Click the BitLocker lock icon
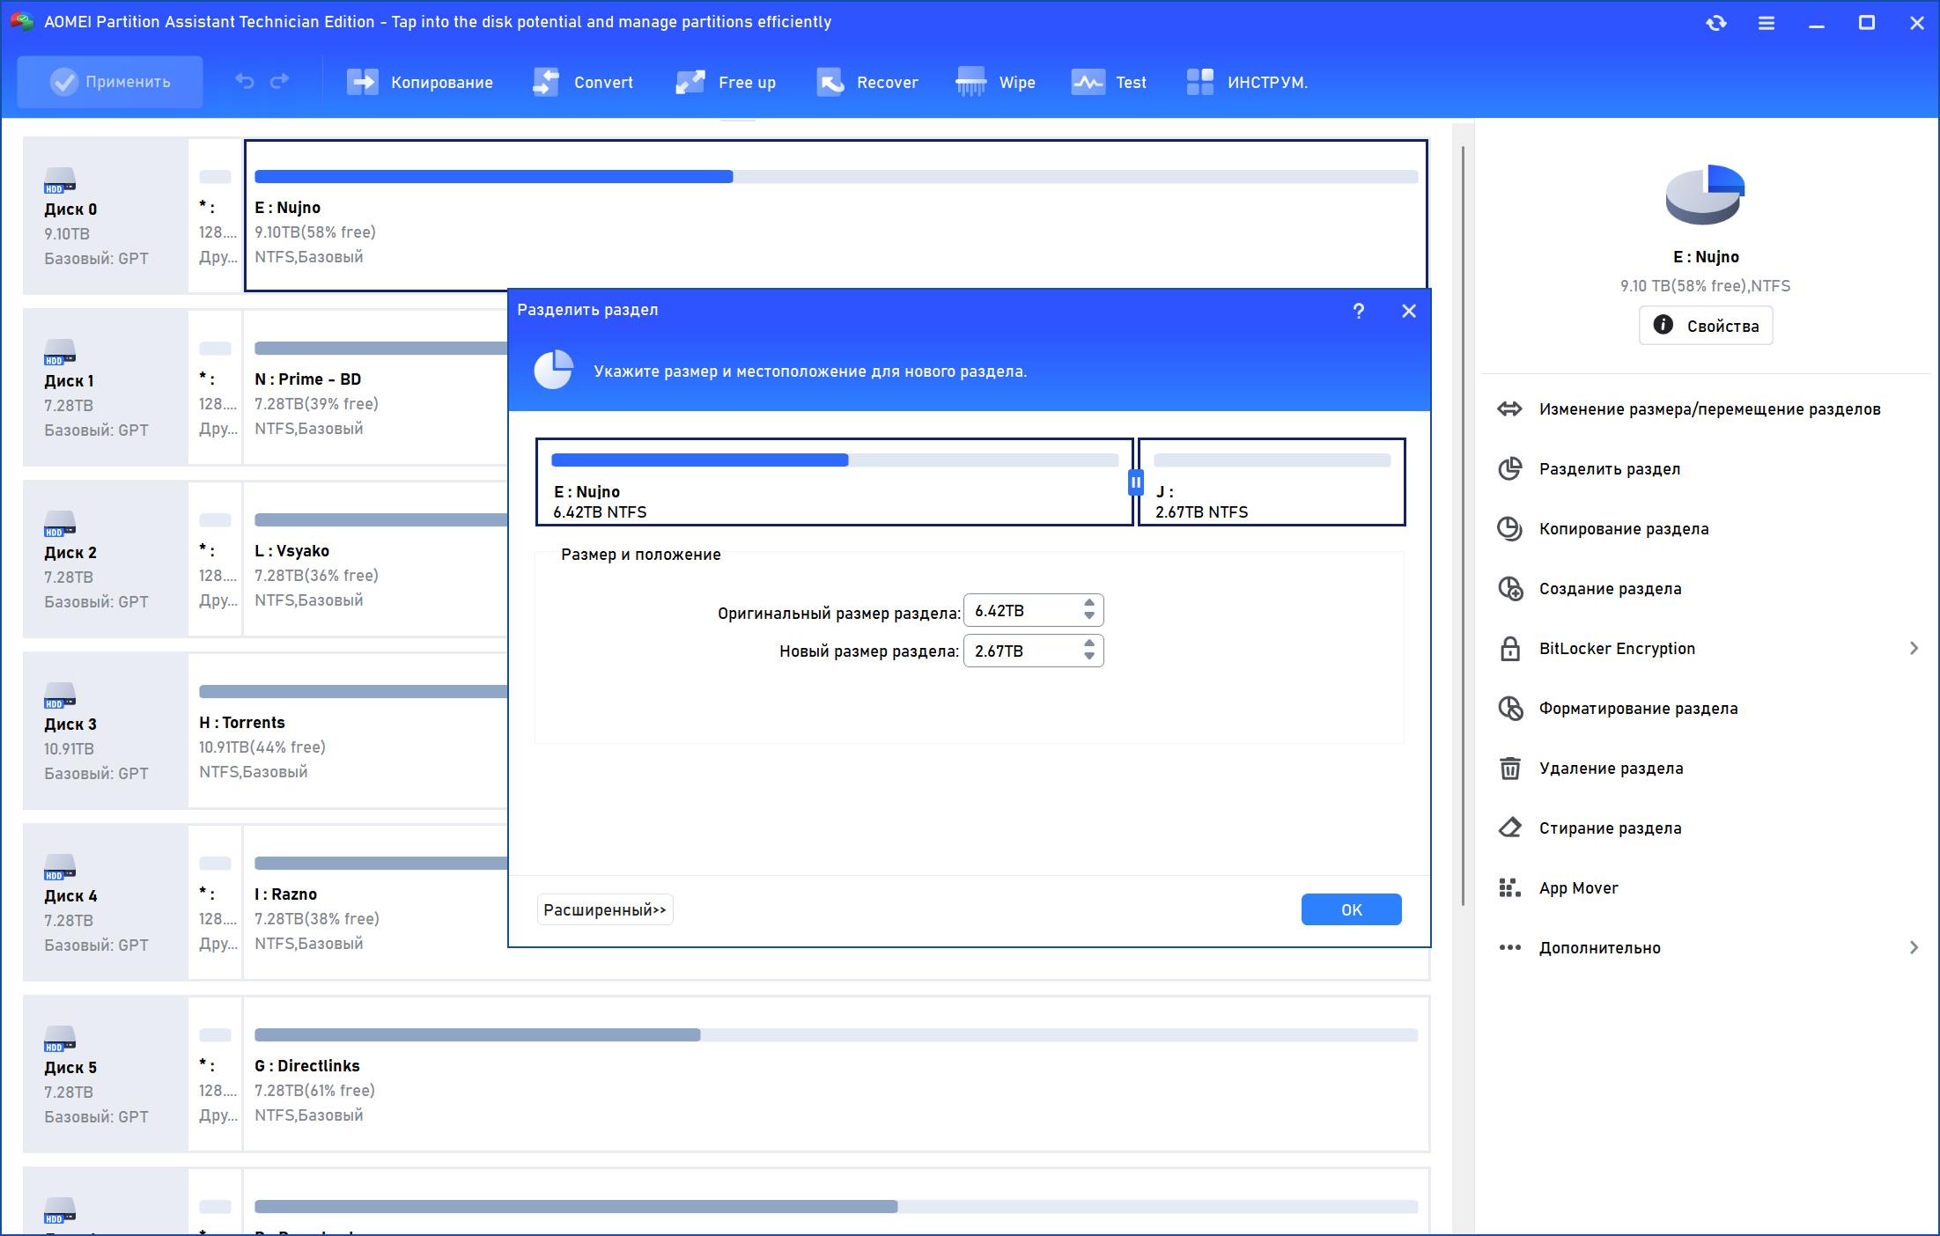 (1510, 649)
